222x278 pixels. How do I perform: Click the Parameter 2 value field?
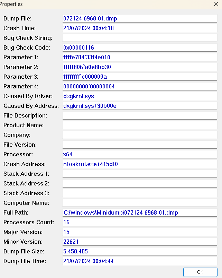pyautogui.click(x=140, y=67)
